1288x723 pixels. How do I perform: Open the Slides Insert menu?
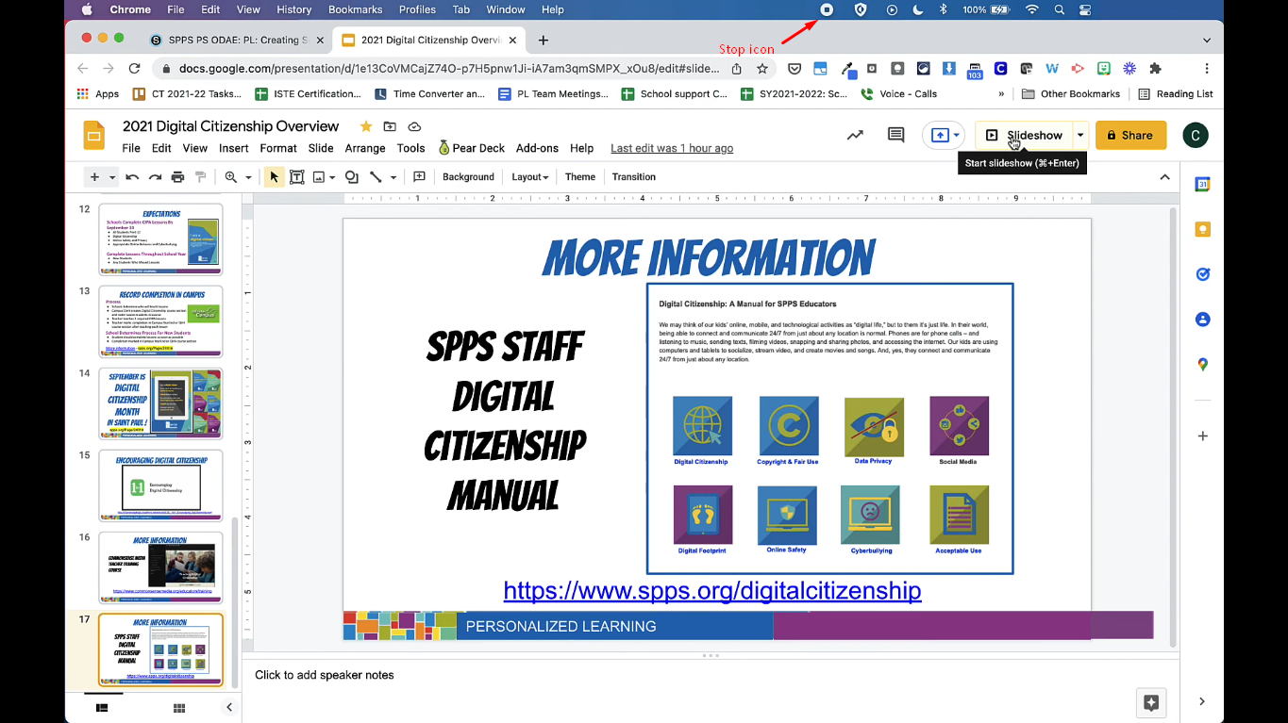click(x=234, y=148)
